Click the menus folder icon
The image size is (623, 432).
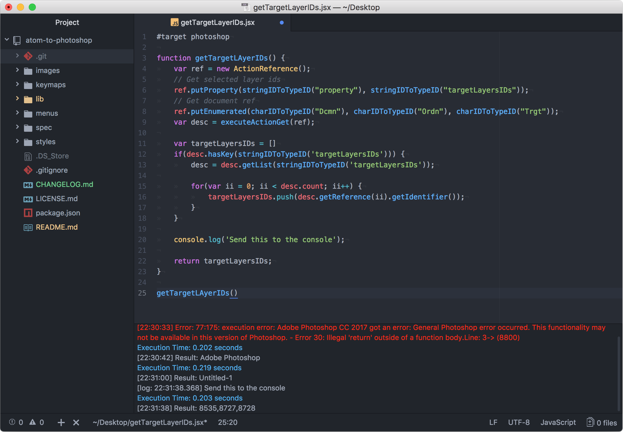pyautogui.click(x=28, y=114)
